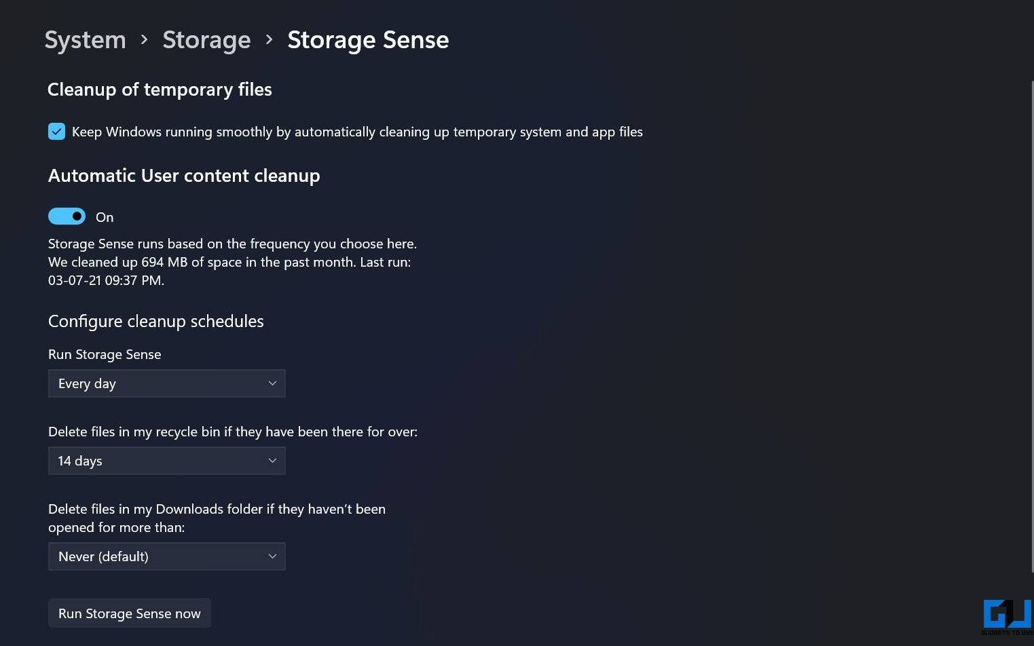Uncheck the temporary files cleanup checkbox
The image size is (1034, 646).
pos(57,132)
